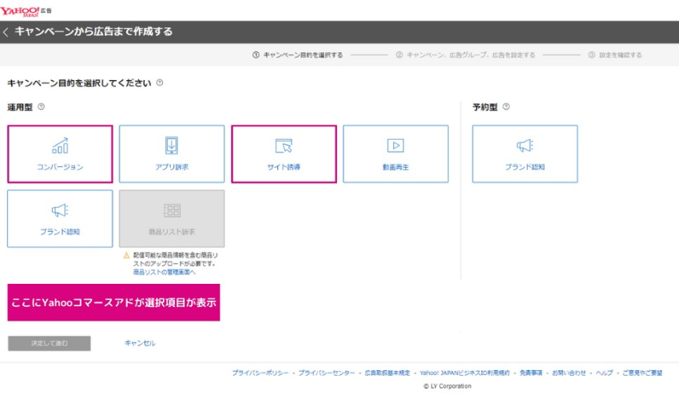Open the ヘルプ footer link

click(605, 373)
